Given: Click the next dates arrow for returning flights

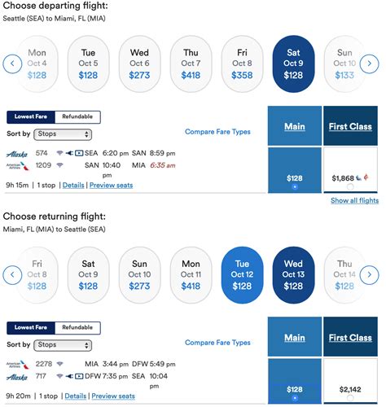Looking at the screenshot, I should (x=369, y=275).
